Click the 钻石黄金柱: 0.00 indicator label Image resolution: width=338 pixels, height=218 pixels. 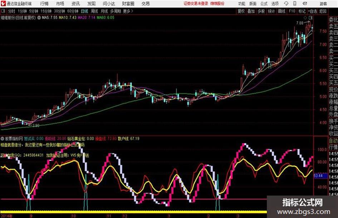80,139
